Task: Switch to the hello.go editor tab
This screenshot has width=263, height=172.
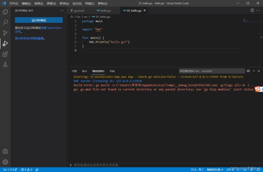Action: click(x=104, y=10)
